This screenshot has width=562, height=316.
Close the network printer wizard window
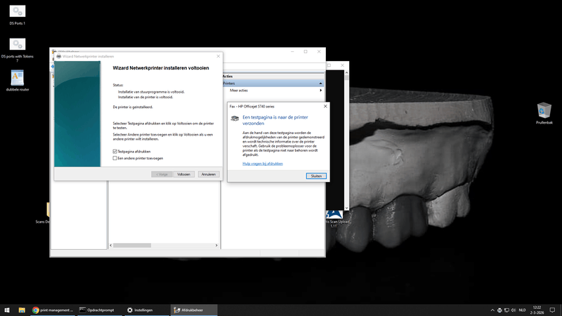(x=218, y=56)
